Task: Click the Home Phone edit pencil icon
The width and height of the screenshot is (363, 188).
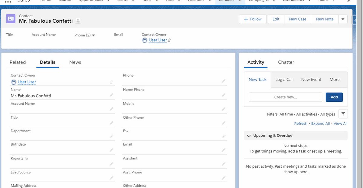Action: point(224,95)
